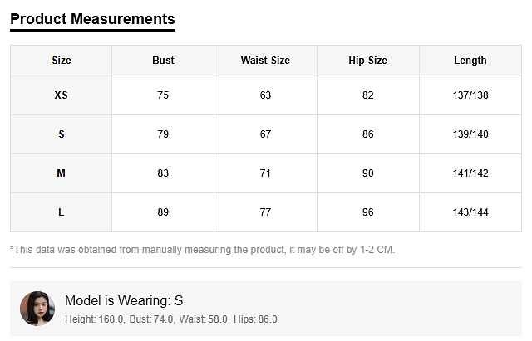Click the M hip value 90
532x341 pixels.
tap(368, 173)
